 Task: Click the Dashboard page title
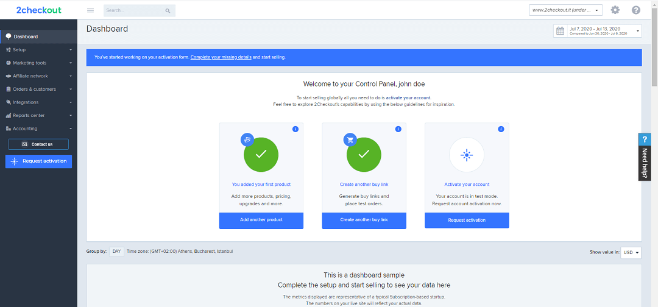[x=107, y=29]
